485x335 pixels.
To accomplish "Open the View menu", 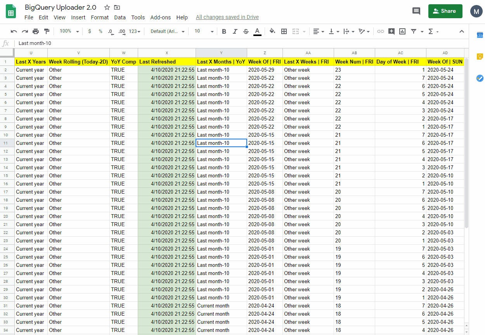I will coord(59,17).
